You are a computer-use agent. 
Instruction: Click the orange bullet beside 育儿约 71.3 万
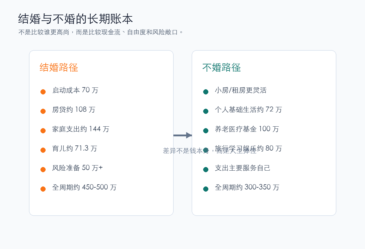coord(43,150)
